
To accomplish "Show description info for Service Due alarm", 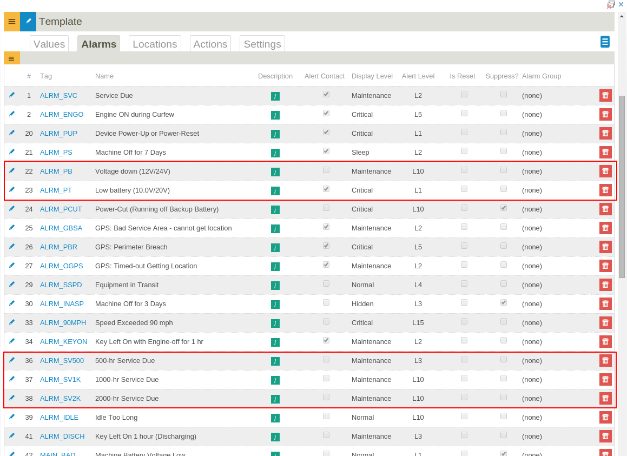I will point(275,96).
